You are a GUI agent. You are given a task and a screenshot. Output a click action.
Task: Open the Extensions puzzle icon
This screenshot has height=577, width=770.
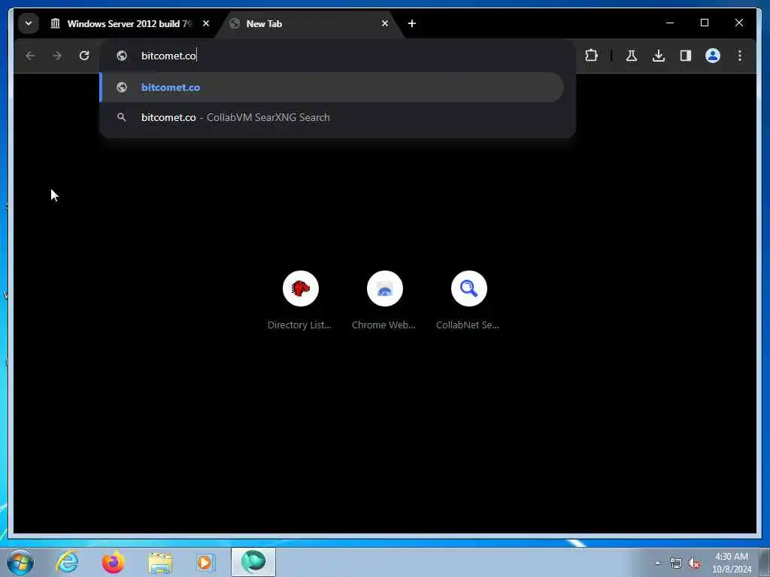[592, 56]
